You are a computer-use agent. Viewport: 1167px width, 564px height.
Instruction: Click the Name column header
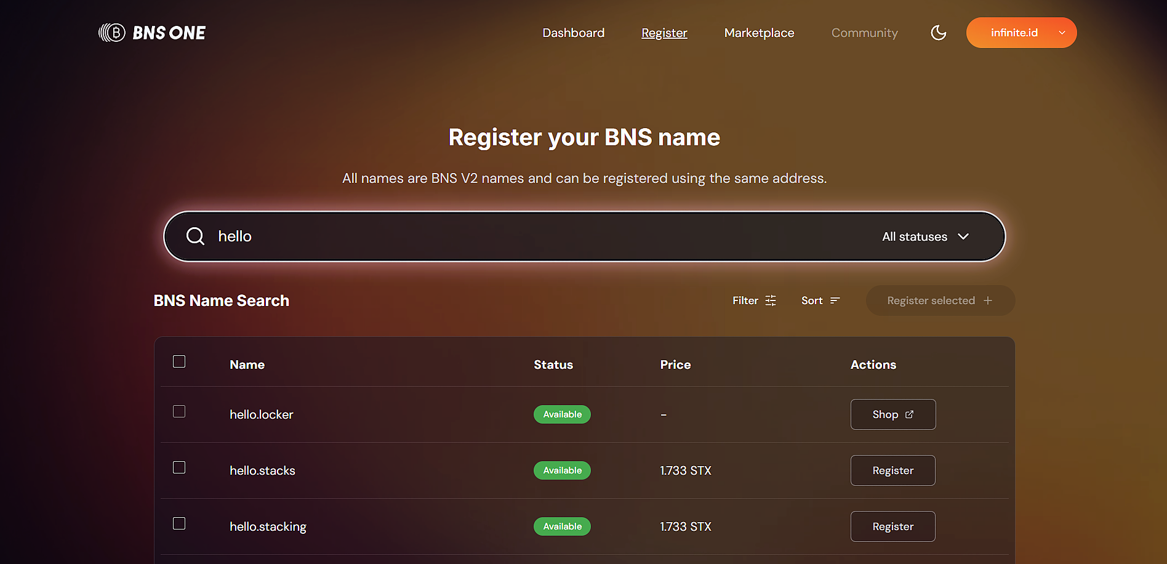point(247,365)
